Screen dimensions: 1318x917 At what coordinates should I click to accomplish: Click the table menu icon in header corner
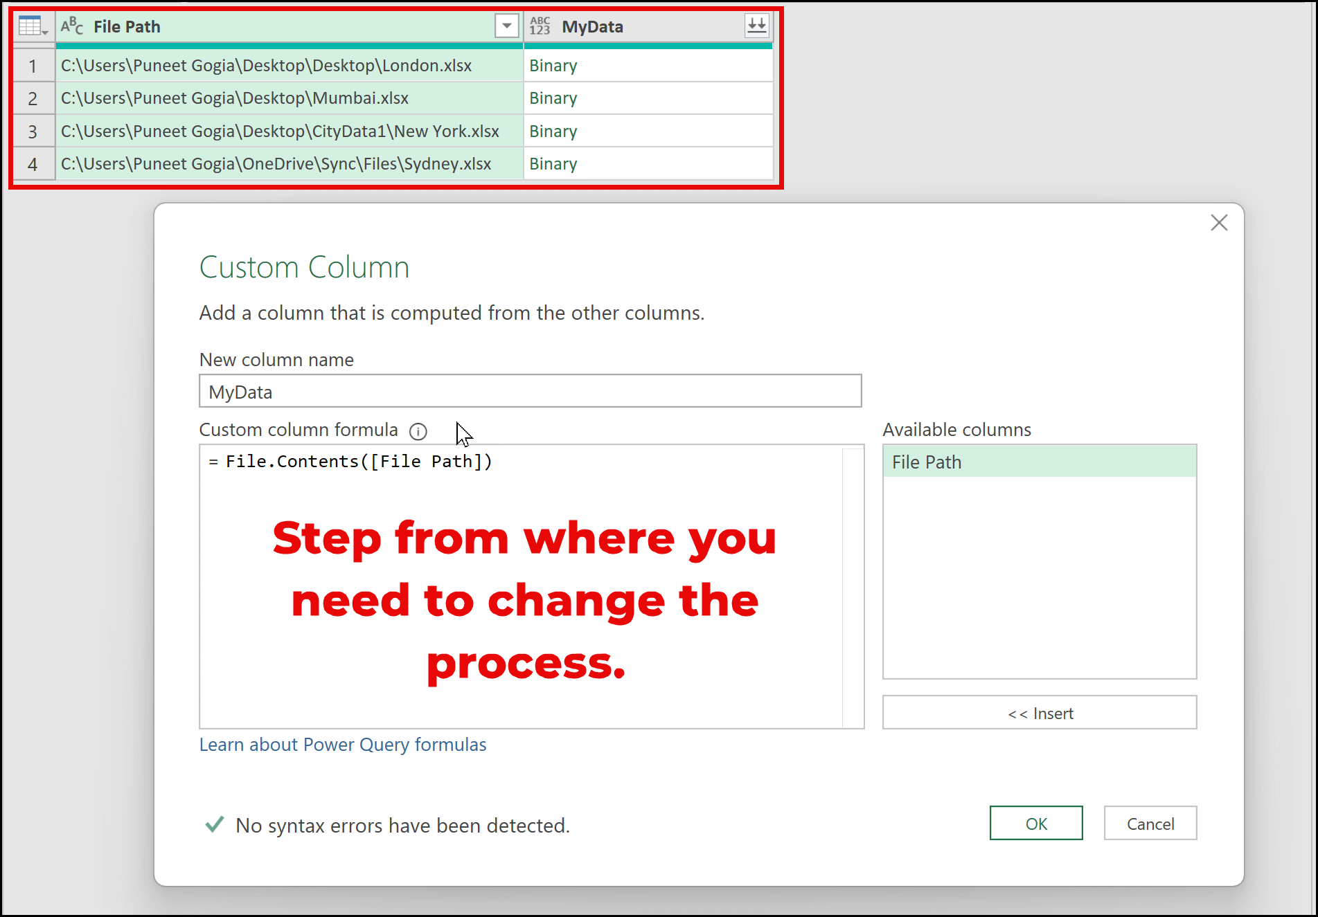[x=33, y=27]
